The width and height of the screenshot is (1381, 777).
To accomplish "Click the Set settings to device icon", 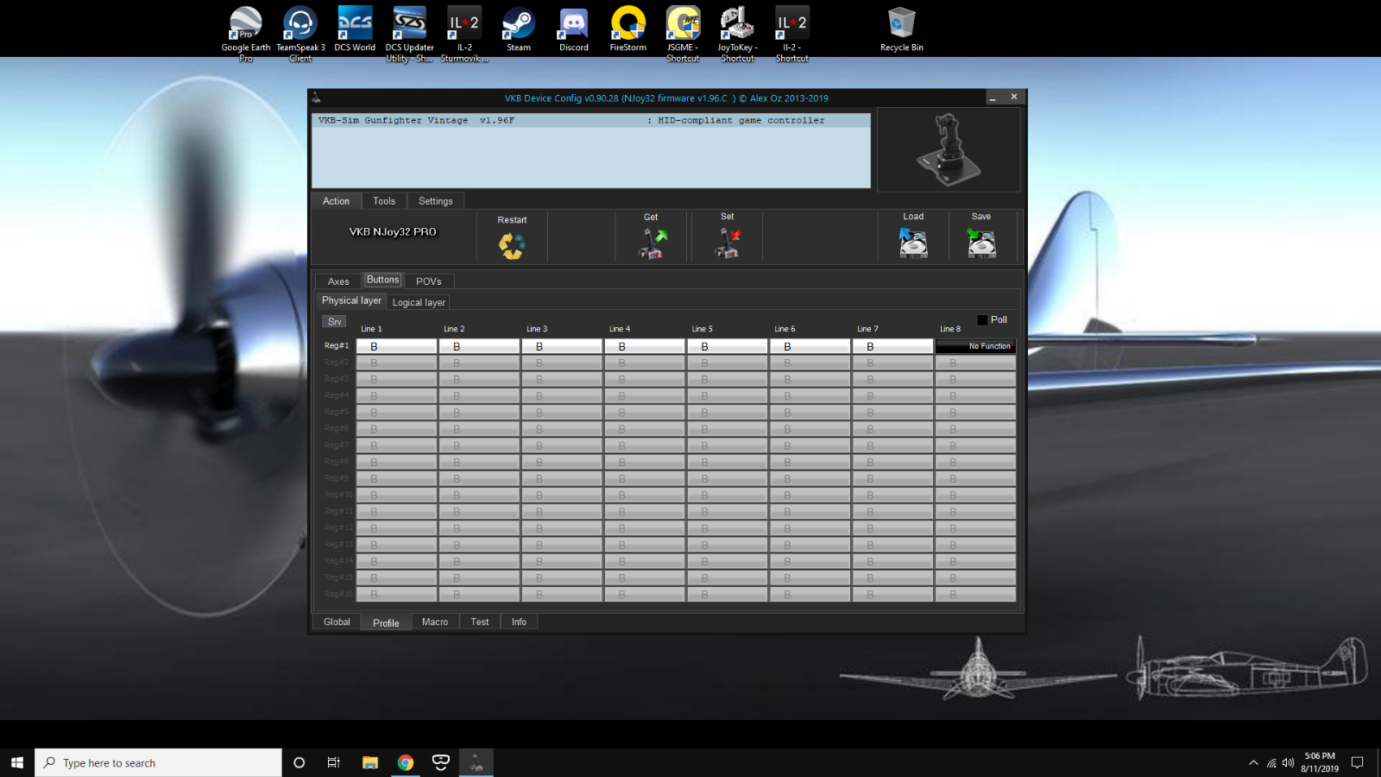I will pos(728,243).
